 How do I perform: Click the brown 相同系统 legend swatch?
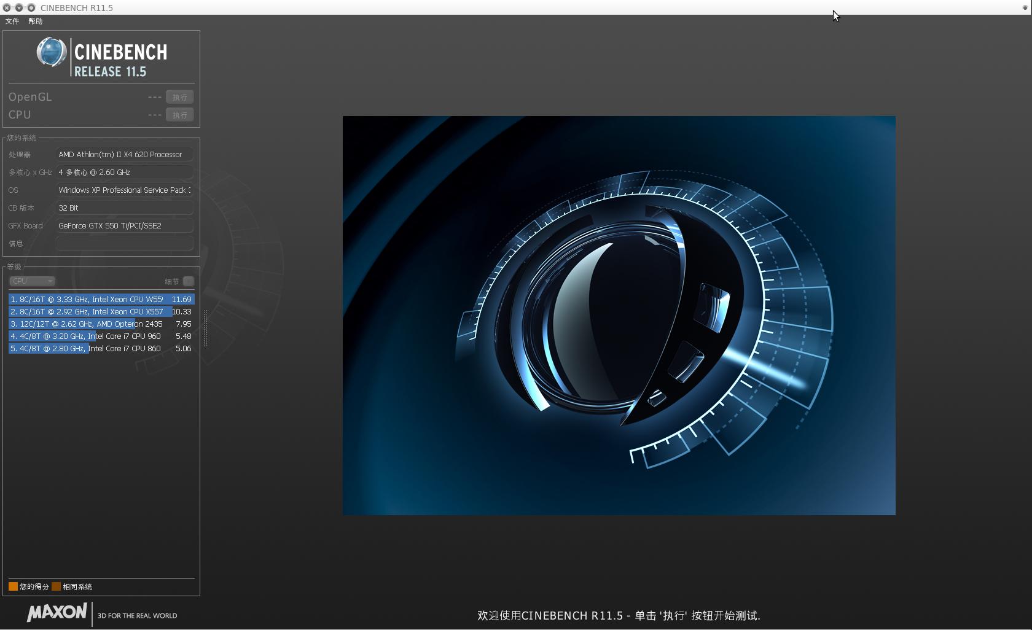click(x=57, y=586)
